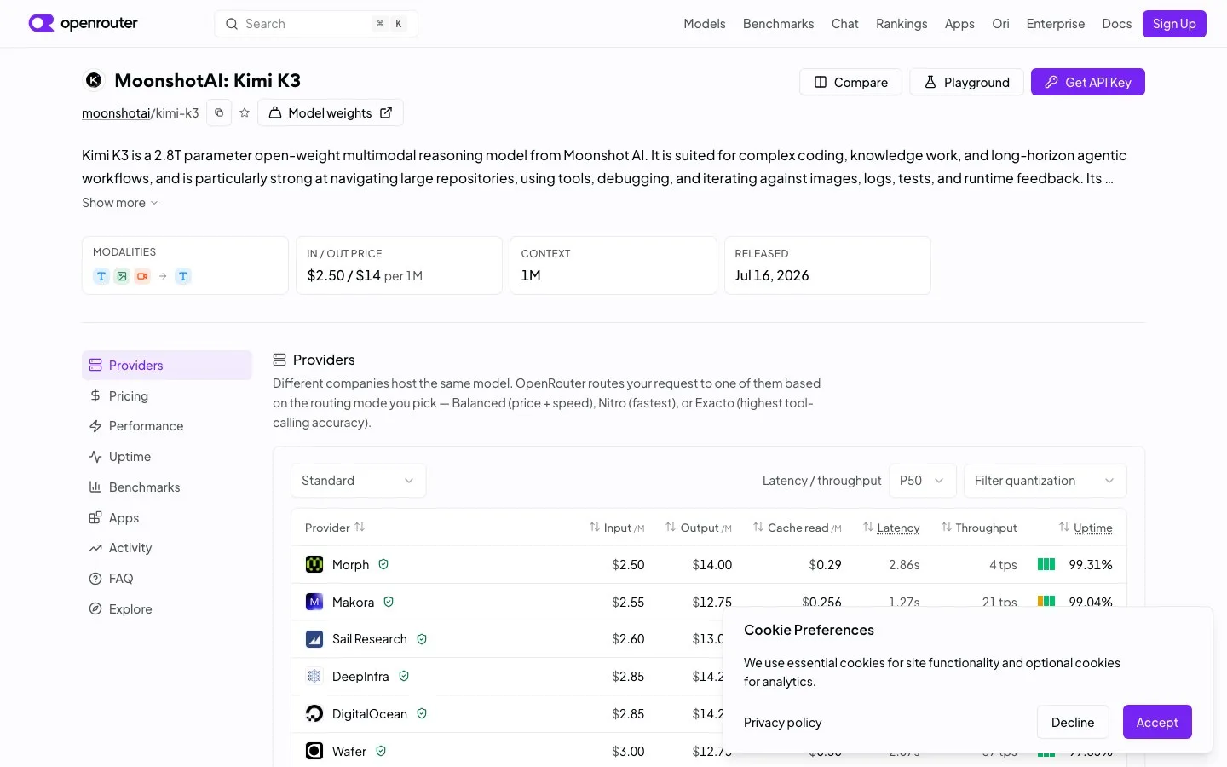The height and width of the screenshot is (767, 1227).
Task: Focus the Search input field
Action: (316, 24)
